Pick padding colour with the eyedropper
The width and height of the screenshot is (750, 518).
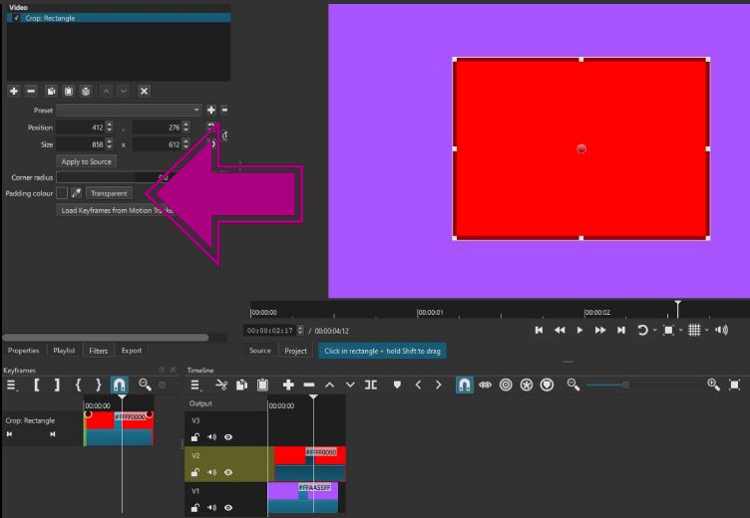76,193
